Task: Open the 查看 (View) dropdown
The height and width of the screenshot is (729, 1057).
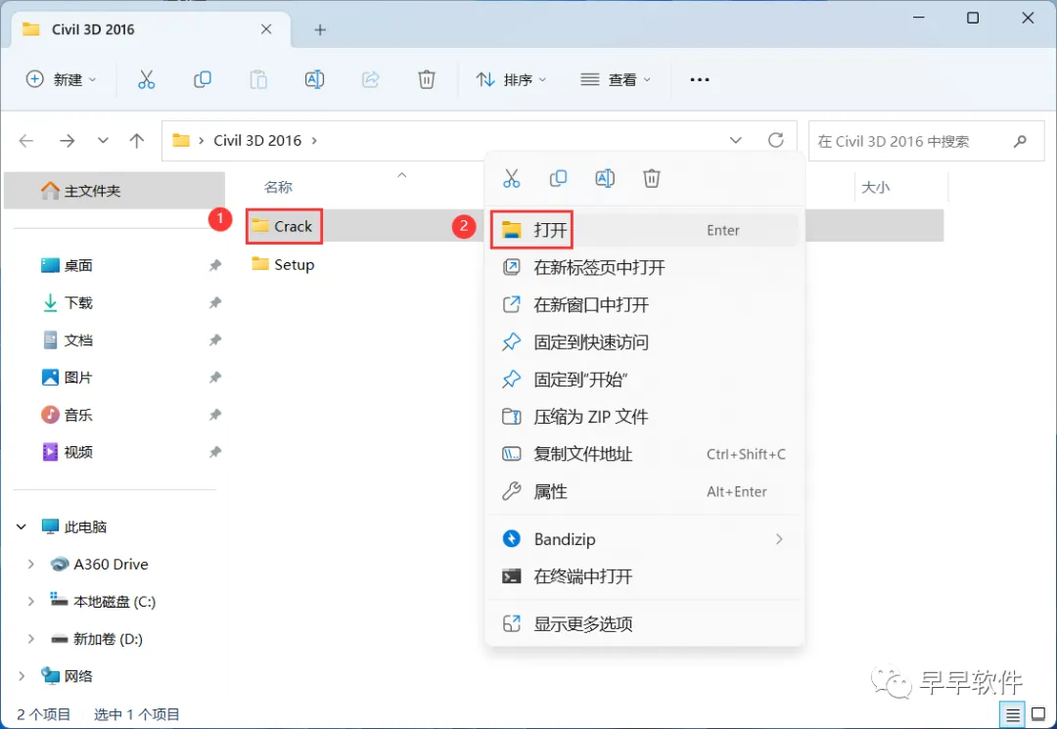Action: [x=616, y=79]
